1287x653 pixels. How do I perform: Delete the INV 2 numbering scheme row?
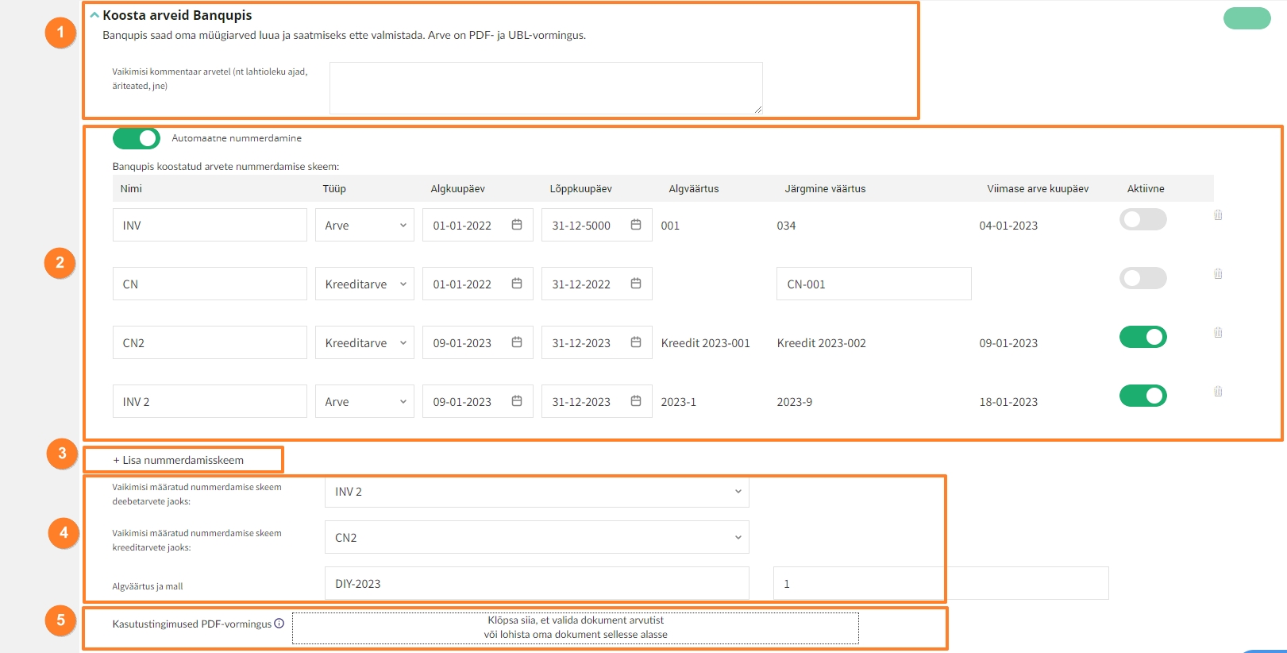1218,392
